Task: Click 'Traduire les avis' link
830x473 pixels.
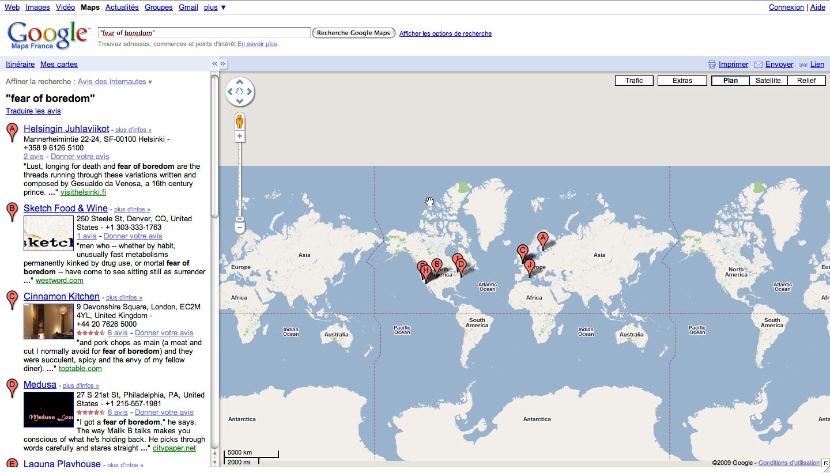Action: (33, 111)
